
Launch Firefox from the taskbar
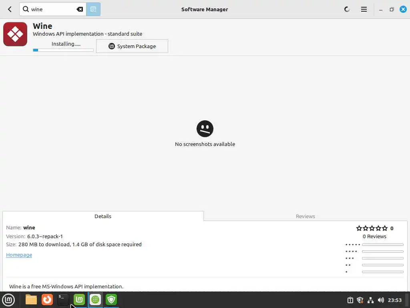pyautogui.click(x=47, y=300)
